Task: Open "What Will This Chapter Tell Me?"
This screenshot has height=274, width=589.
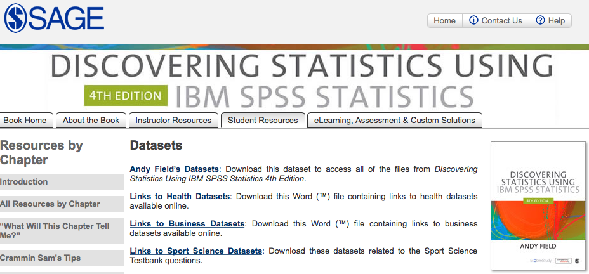Action: pyautogui.click(x=62, y=230)
